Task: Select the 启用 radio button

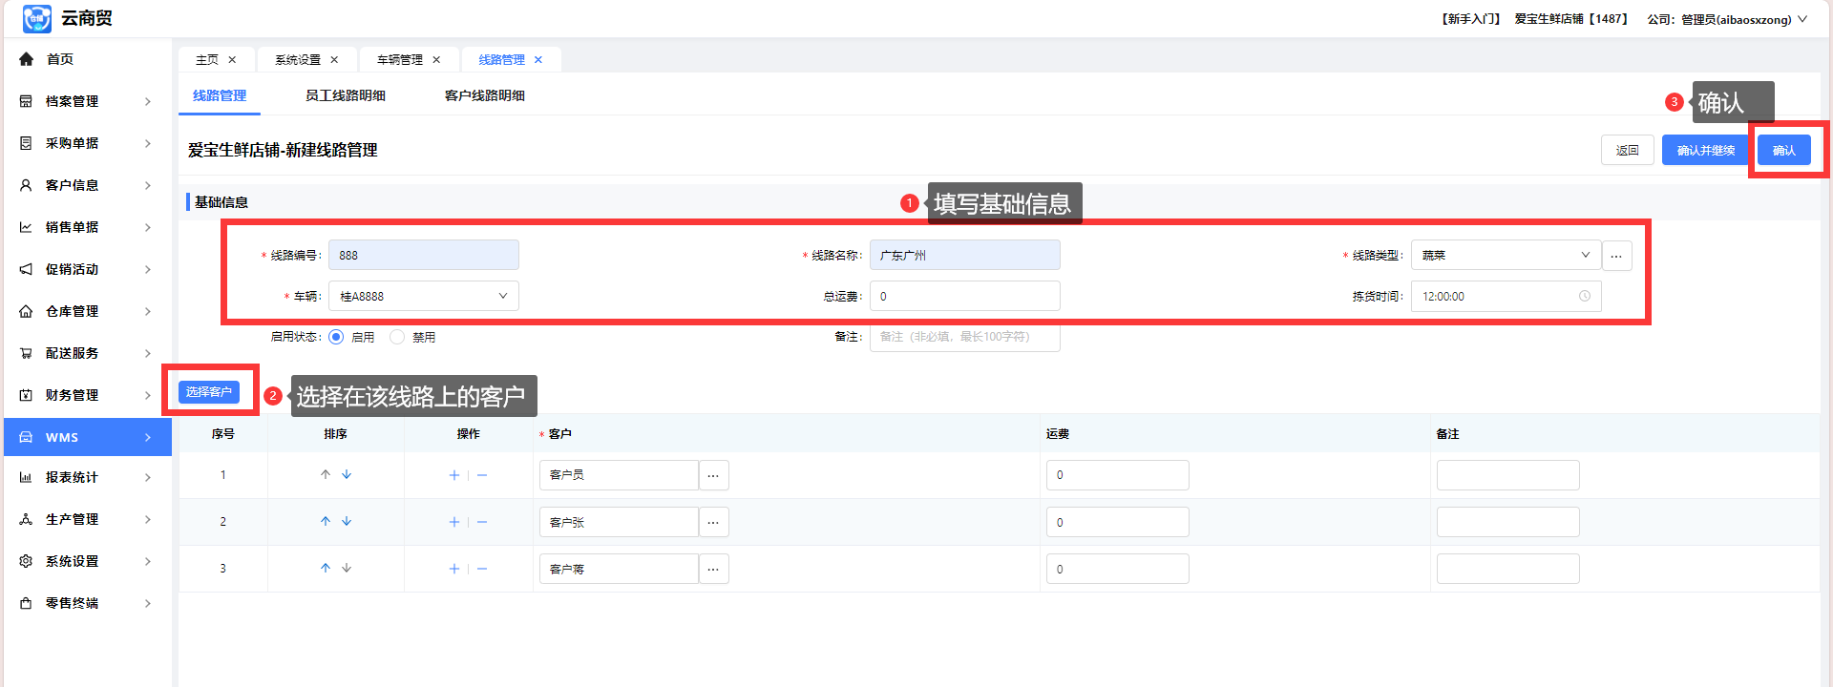Action: [x=336, y=337]
